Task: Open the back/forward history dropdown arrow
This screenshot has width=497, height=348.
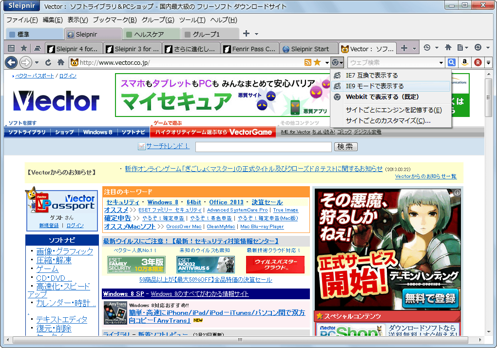Action: point(37,62)
